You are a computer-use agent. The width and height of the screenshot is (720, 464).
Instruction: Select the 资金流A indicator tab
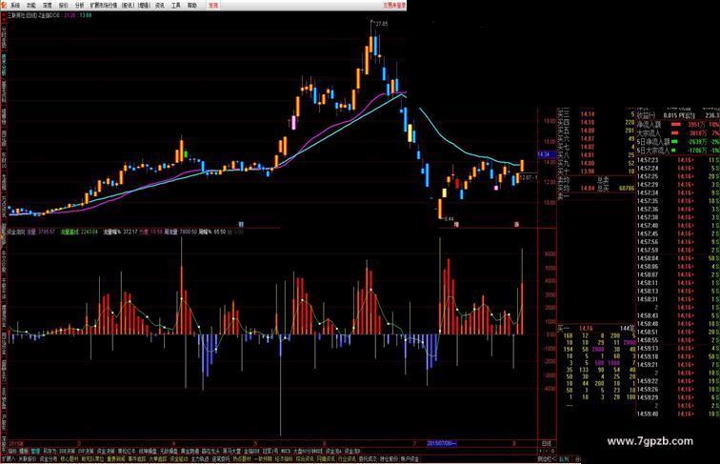coord(334,452)
